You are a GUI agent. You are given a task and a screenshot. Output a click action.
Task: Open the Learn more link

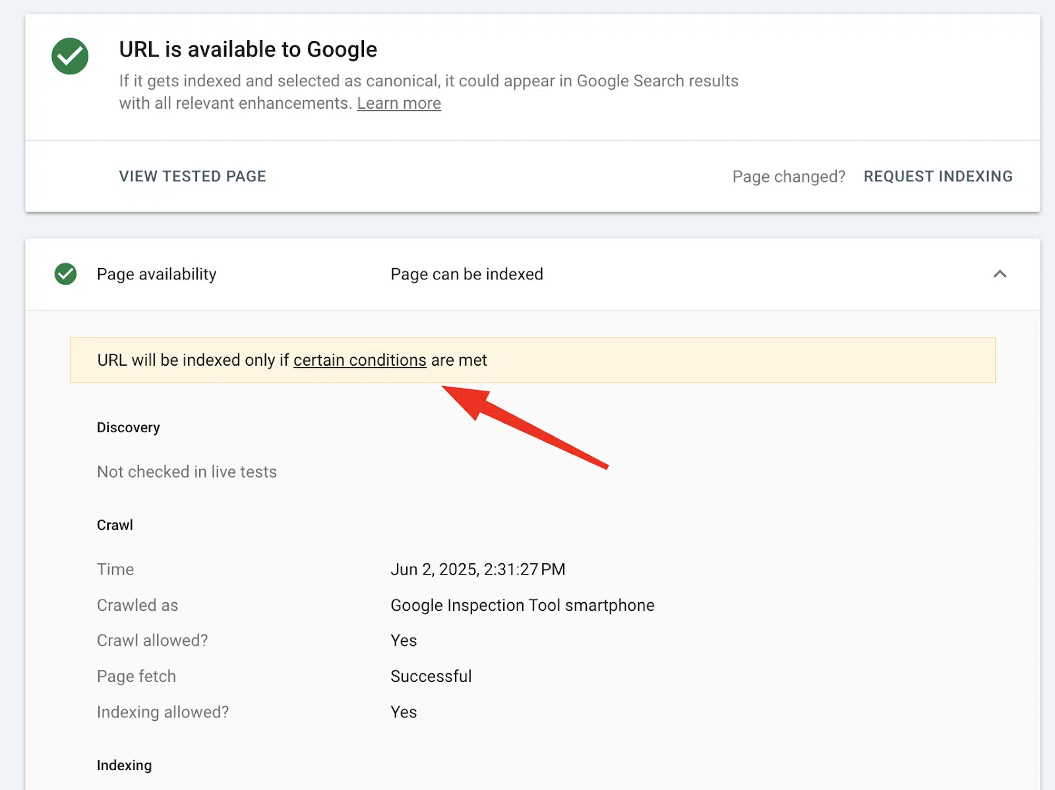coord(398,103)
